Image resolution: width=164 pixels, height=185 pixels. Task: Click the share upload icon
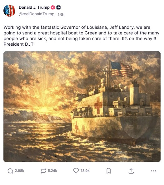click(x=131, y=171)
